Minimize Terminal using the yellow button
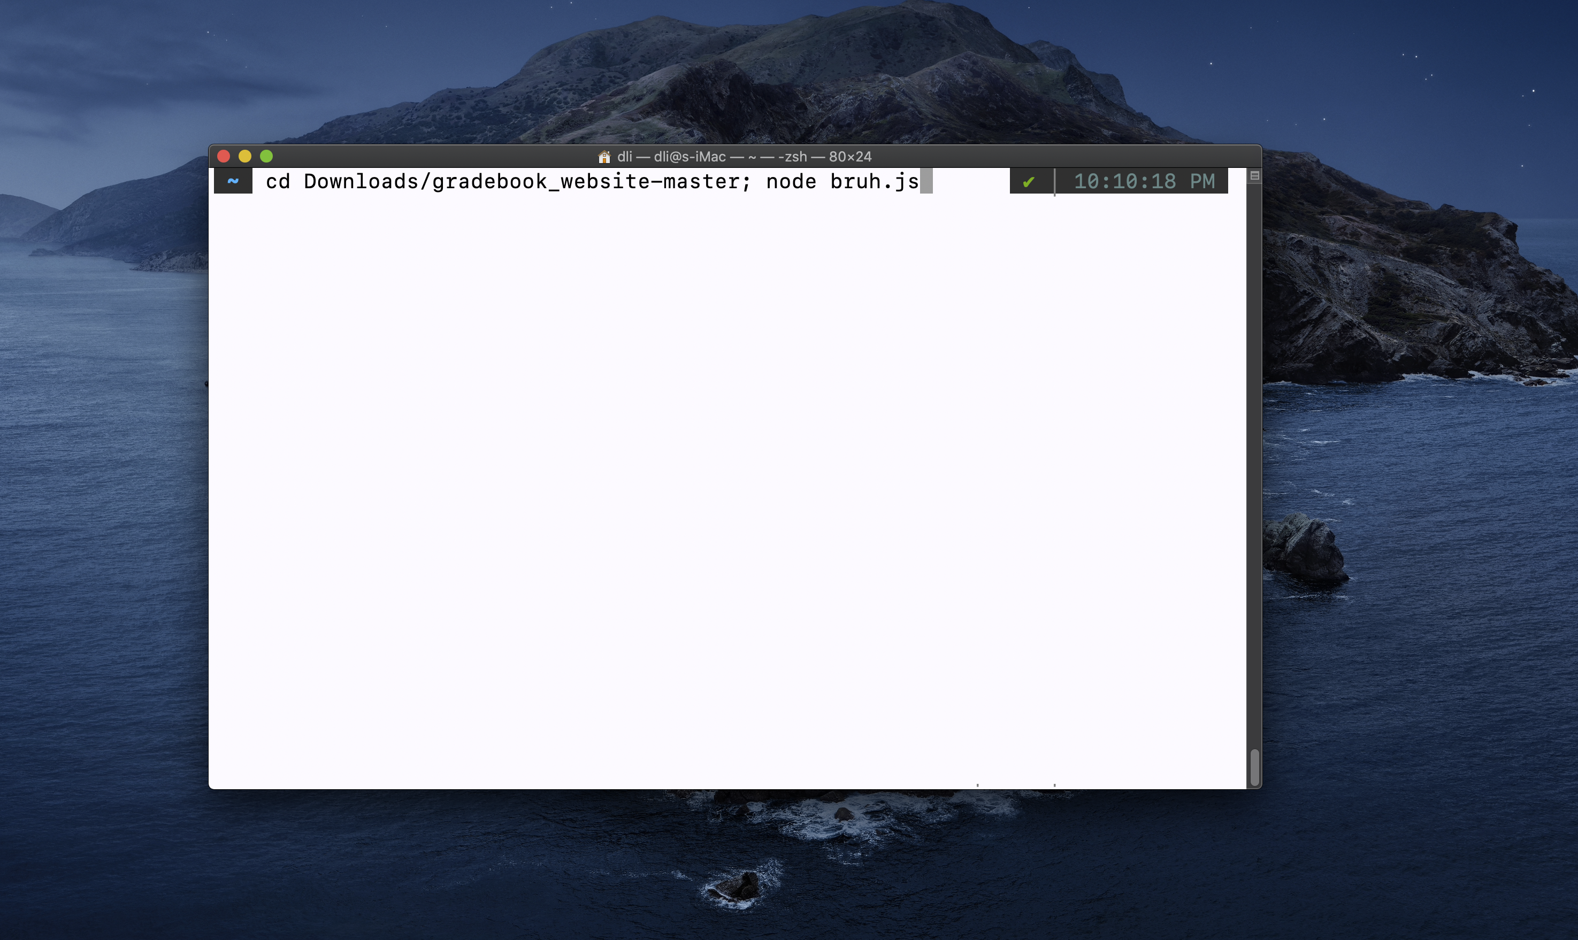 (x=245, y=156)
